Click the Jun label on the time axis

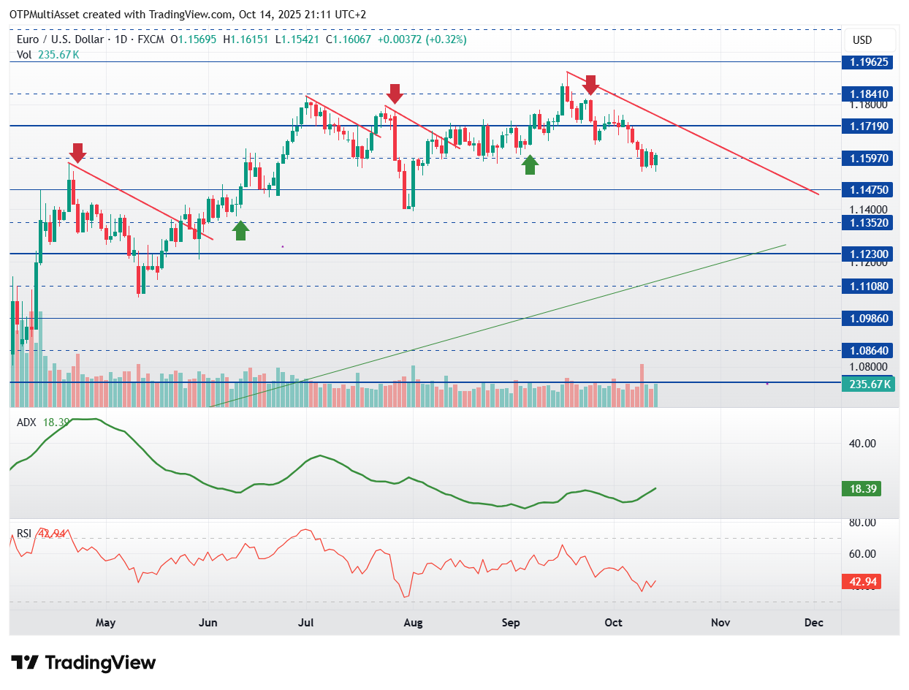(209, 623)
